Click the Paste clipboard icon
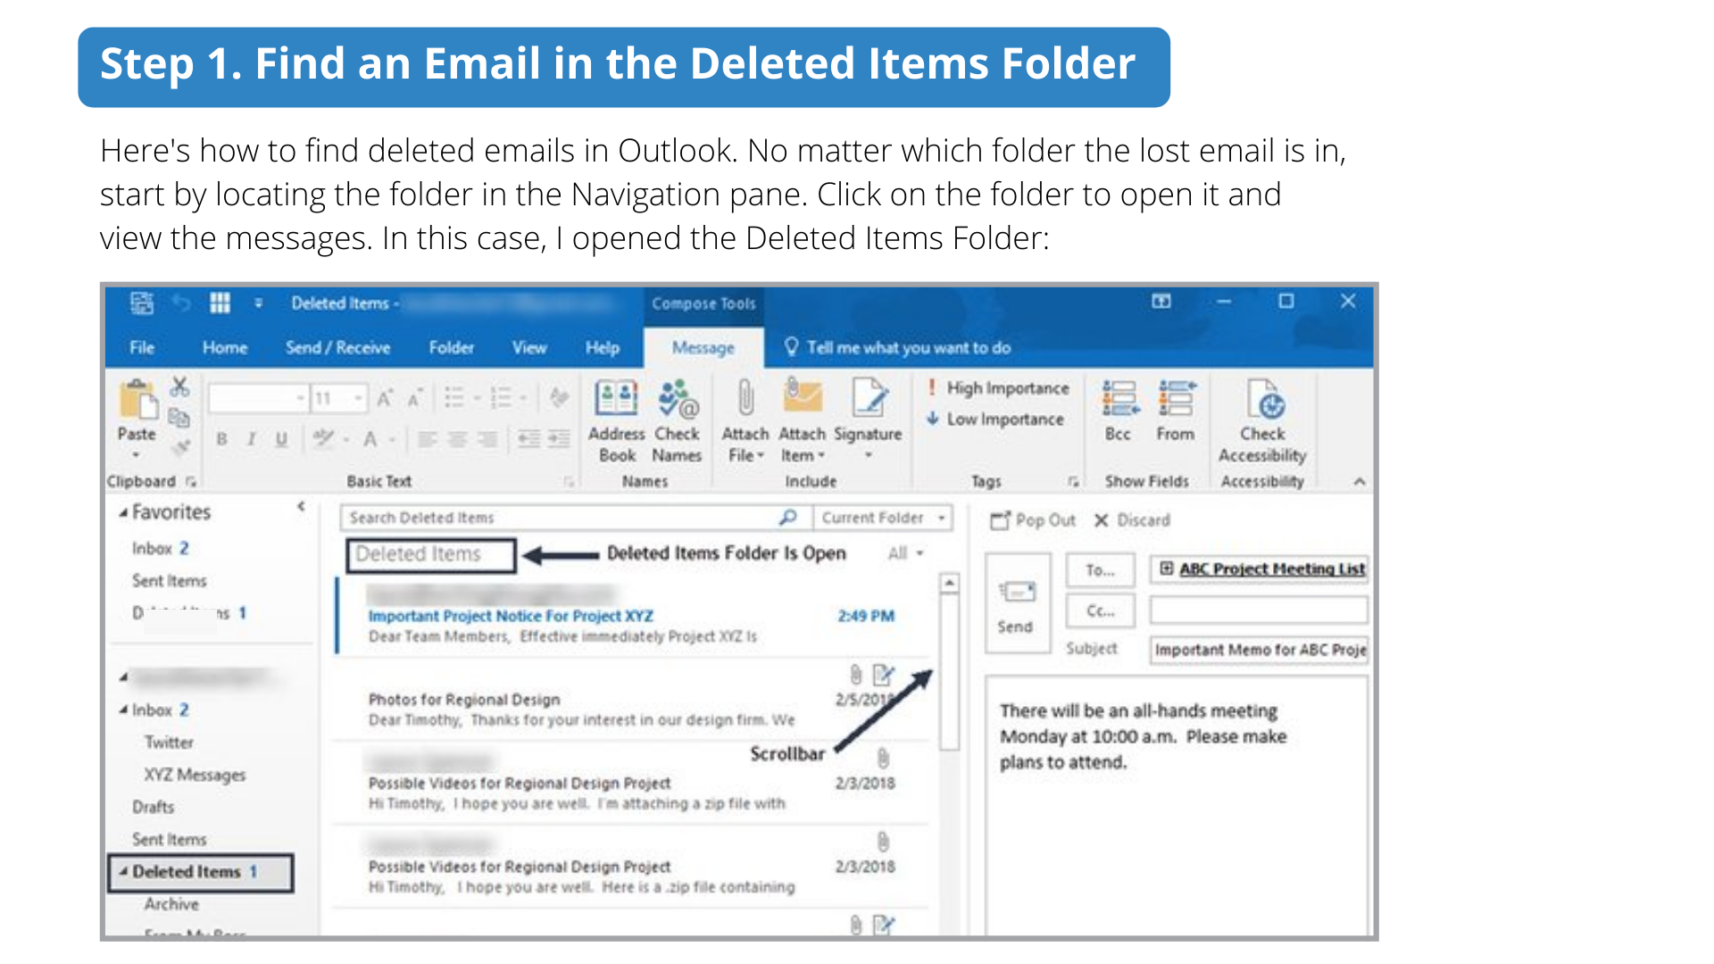This screenshot has height=964, width=1714. [x=137, y=401]
